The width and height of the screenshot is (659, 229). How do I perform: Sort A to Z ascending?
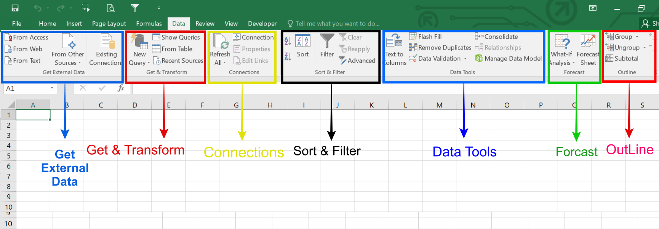pyautogui.click(x=288, y=41)
